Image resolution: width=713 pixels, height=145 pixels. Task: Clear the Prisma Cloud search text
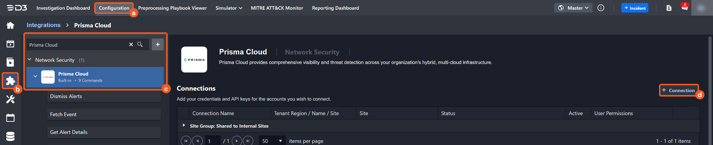click(131, 44)
